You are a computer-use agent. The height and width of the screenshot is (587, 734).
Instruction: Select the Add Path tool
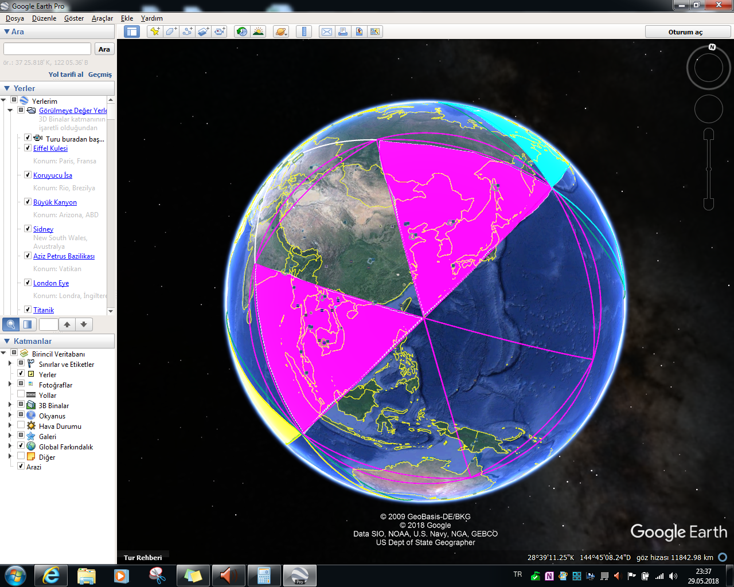click(188, 32)
